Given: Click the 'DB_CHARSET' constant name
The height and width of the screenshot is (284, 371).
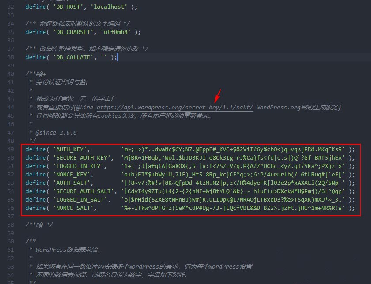Looking at the screenshot, I should point(74,32).
